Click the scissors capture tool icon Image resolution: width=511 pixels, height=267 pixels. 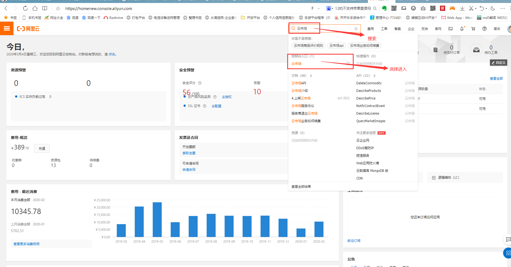471,8
